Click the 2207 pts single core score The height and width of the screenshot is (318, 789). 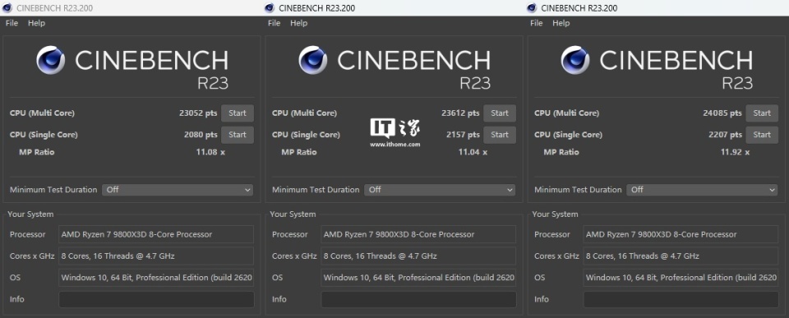pyautogui.click(x=725, y=135)
